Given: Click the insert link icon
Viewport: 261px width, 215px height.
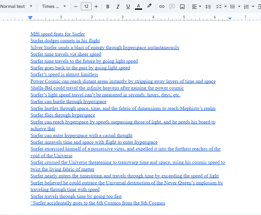Looking at the screenshot, I should click(x=162, y=6).
